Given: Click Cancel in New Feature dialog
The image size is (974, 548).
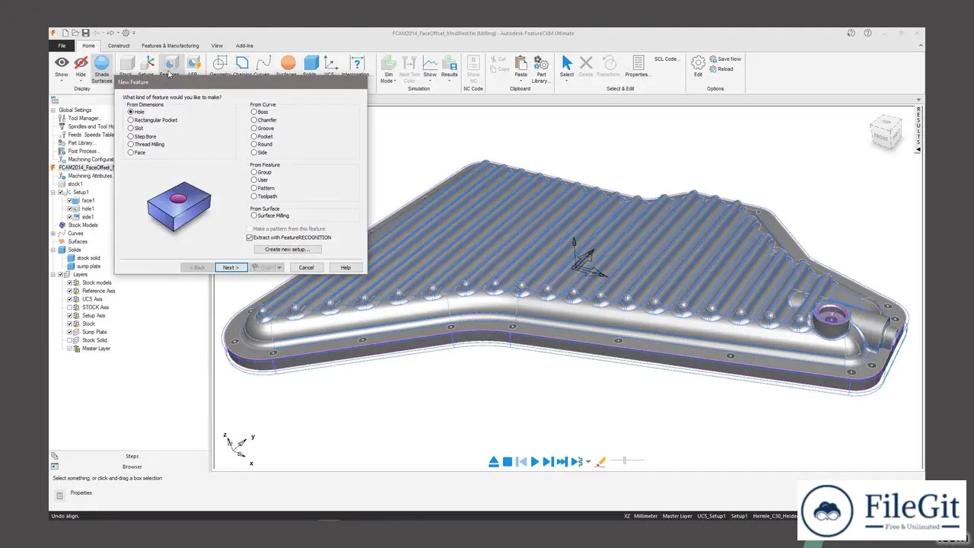Looking at the screenshot, I should coord(307,267).
